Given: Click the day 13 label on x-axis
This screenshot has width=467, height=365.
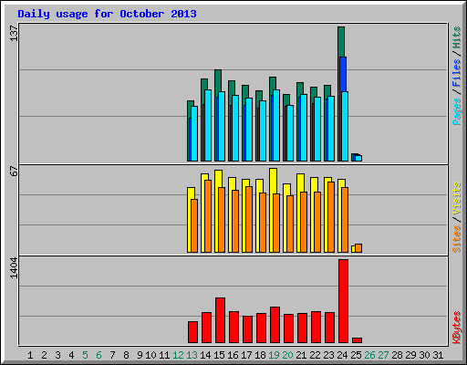Looking at the screenshot, I should click(192, 355).
